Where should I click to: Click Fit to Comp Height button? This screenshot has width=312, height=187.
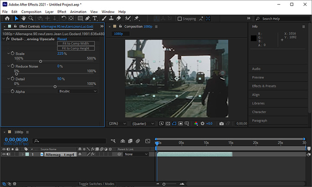76,48
